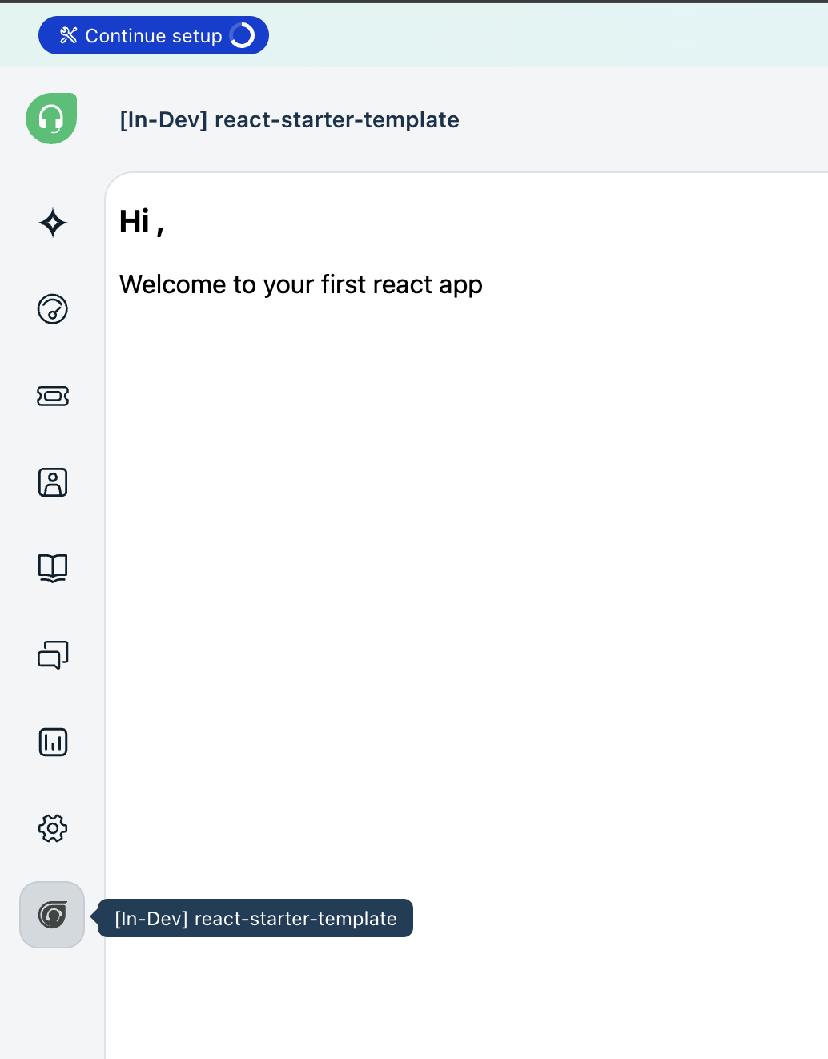828x1059 pixels.
Task: Click the setup progress spinner
Action: point(243,35)
